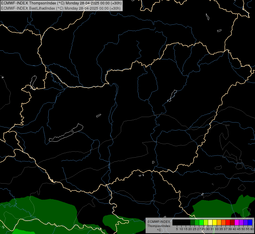The height and width of the screenshot is (234, 255).
Task: Click legend tick value '45'
Action: click(239, 229)
